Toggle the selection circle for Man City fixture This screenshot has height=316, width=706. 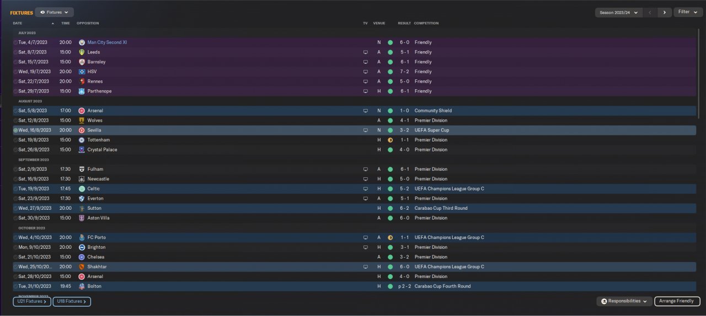point(15,42)
